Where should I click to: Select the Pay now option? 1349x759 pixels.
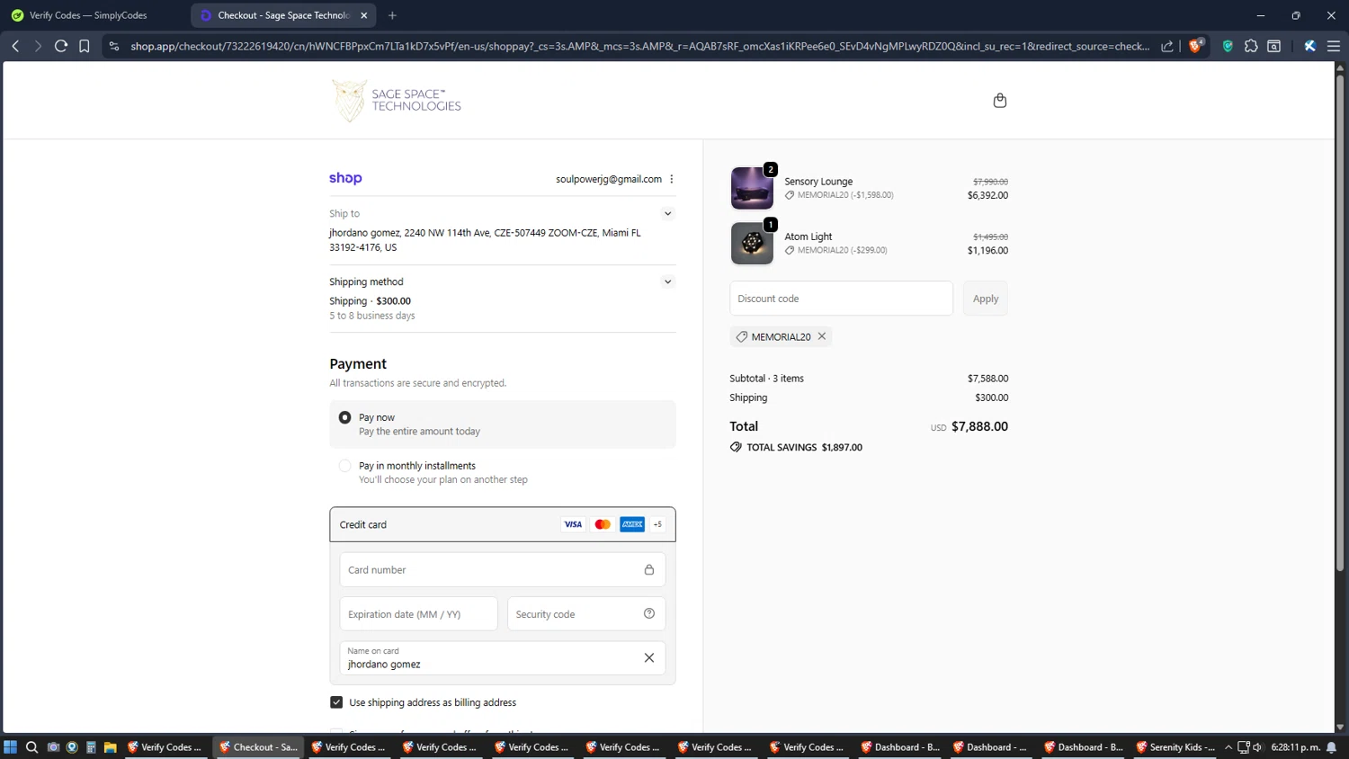[344, 417]
